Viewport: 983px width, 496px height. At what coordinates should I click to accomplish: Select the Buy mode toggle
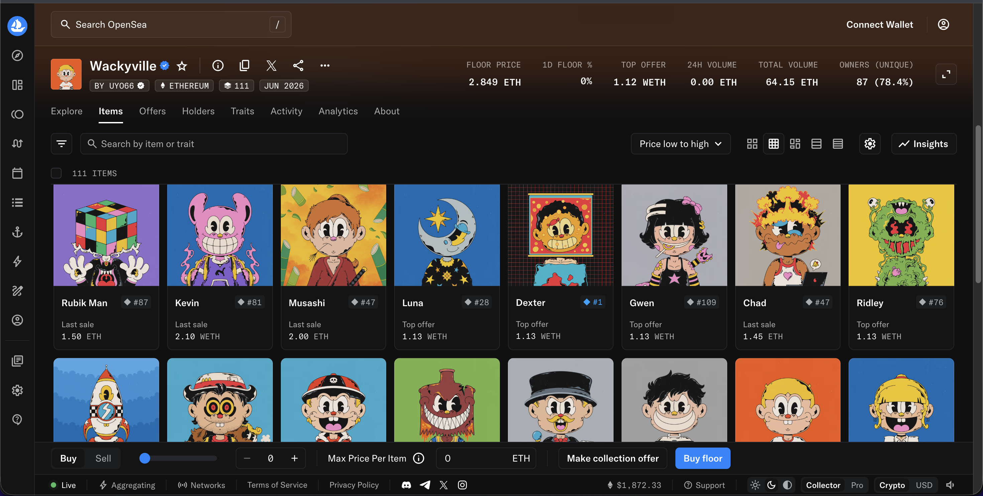68,458
